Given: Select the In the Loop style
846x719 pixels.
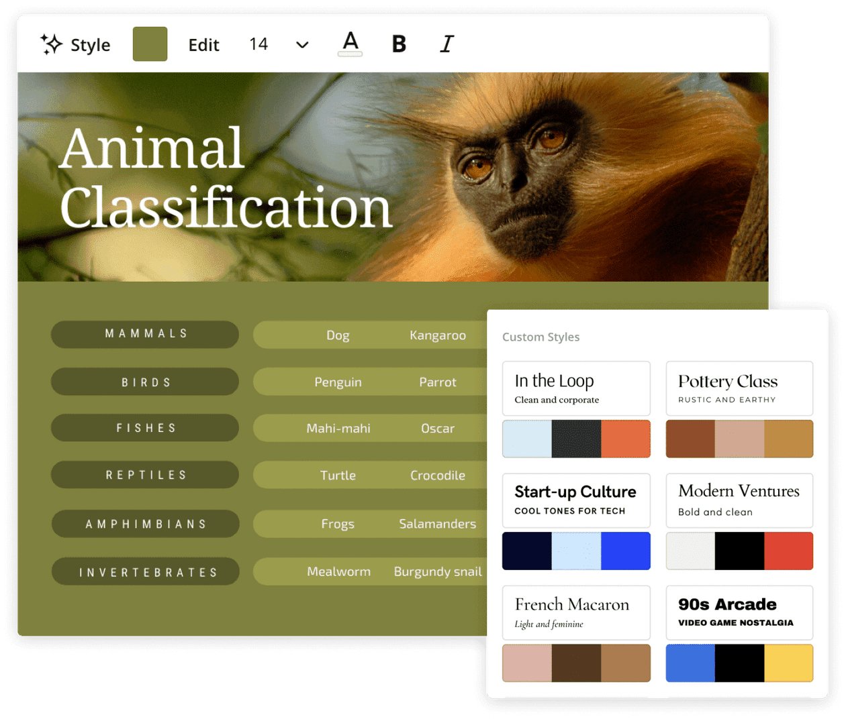Looking at the screenshot, I should 576,388.
